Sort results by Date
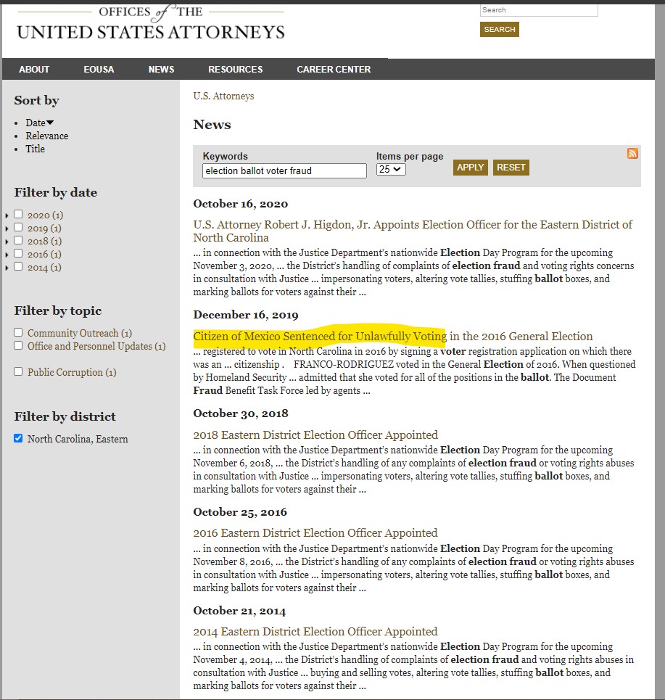 36,123
